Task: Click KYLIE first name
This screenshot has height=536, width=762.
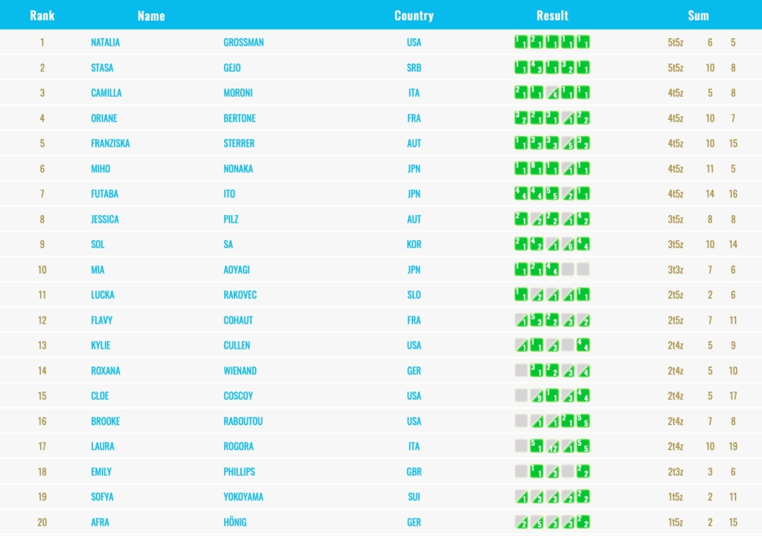Action: (100, 345)
